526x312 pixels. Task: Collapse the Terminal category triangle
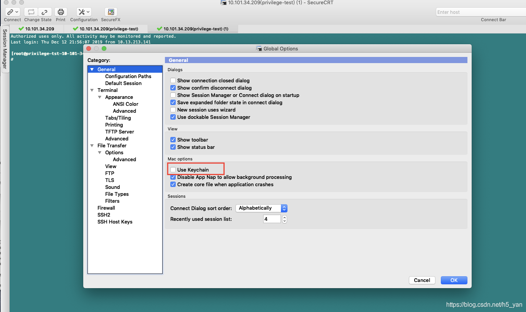[x=92, y=90]
